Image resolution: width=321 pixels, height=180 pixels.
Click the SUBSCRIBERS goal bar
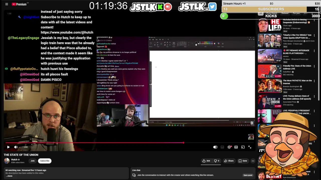point(271,9)
